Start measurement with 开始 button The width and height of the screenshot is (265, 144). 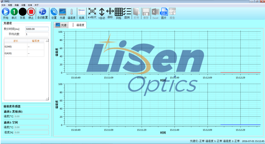(6, 14)
